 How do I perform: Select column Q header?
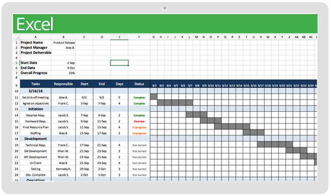[225, 37]
